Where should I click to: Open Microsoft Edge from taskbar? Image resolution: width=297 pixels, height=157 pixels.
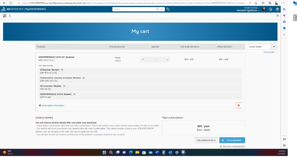point(131,152)
